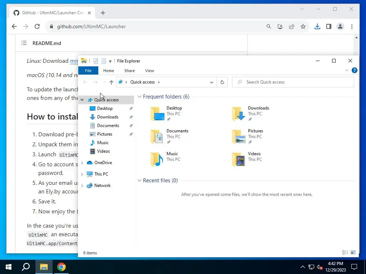
Task: Refresh the Quick access view
Action: (x=222, y=82)
